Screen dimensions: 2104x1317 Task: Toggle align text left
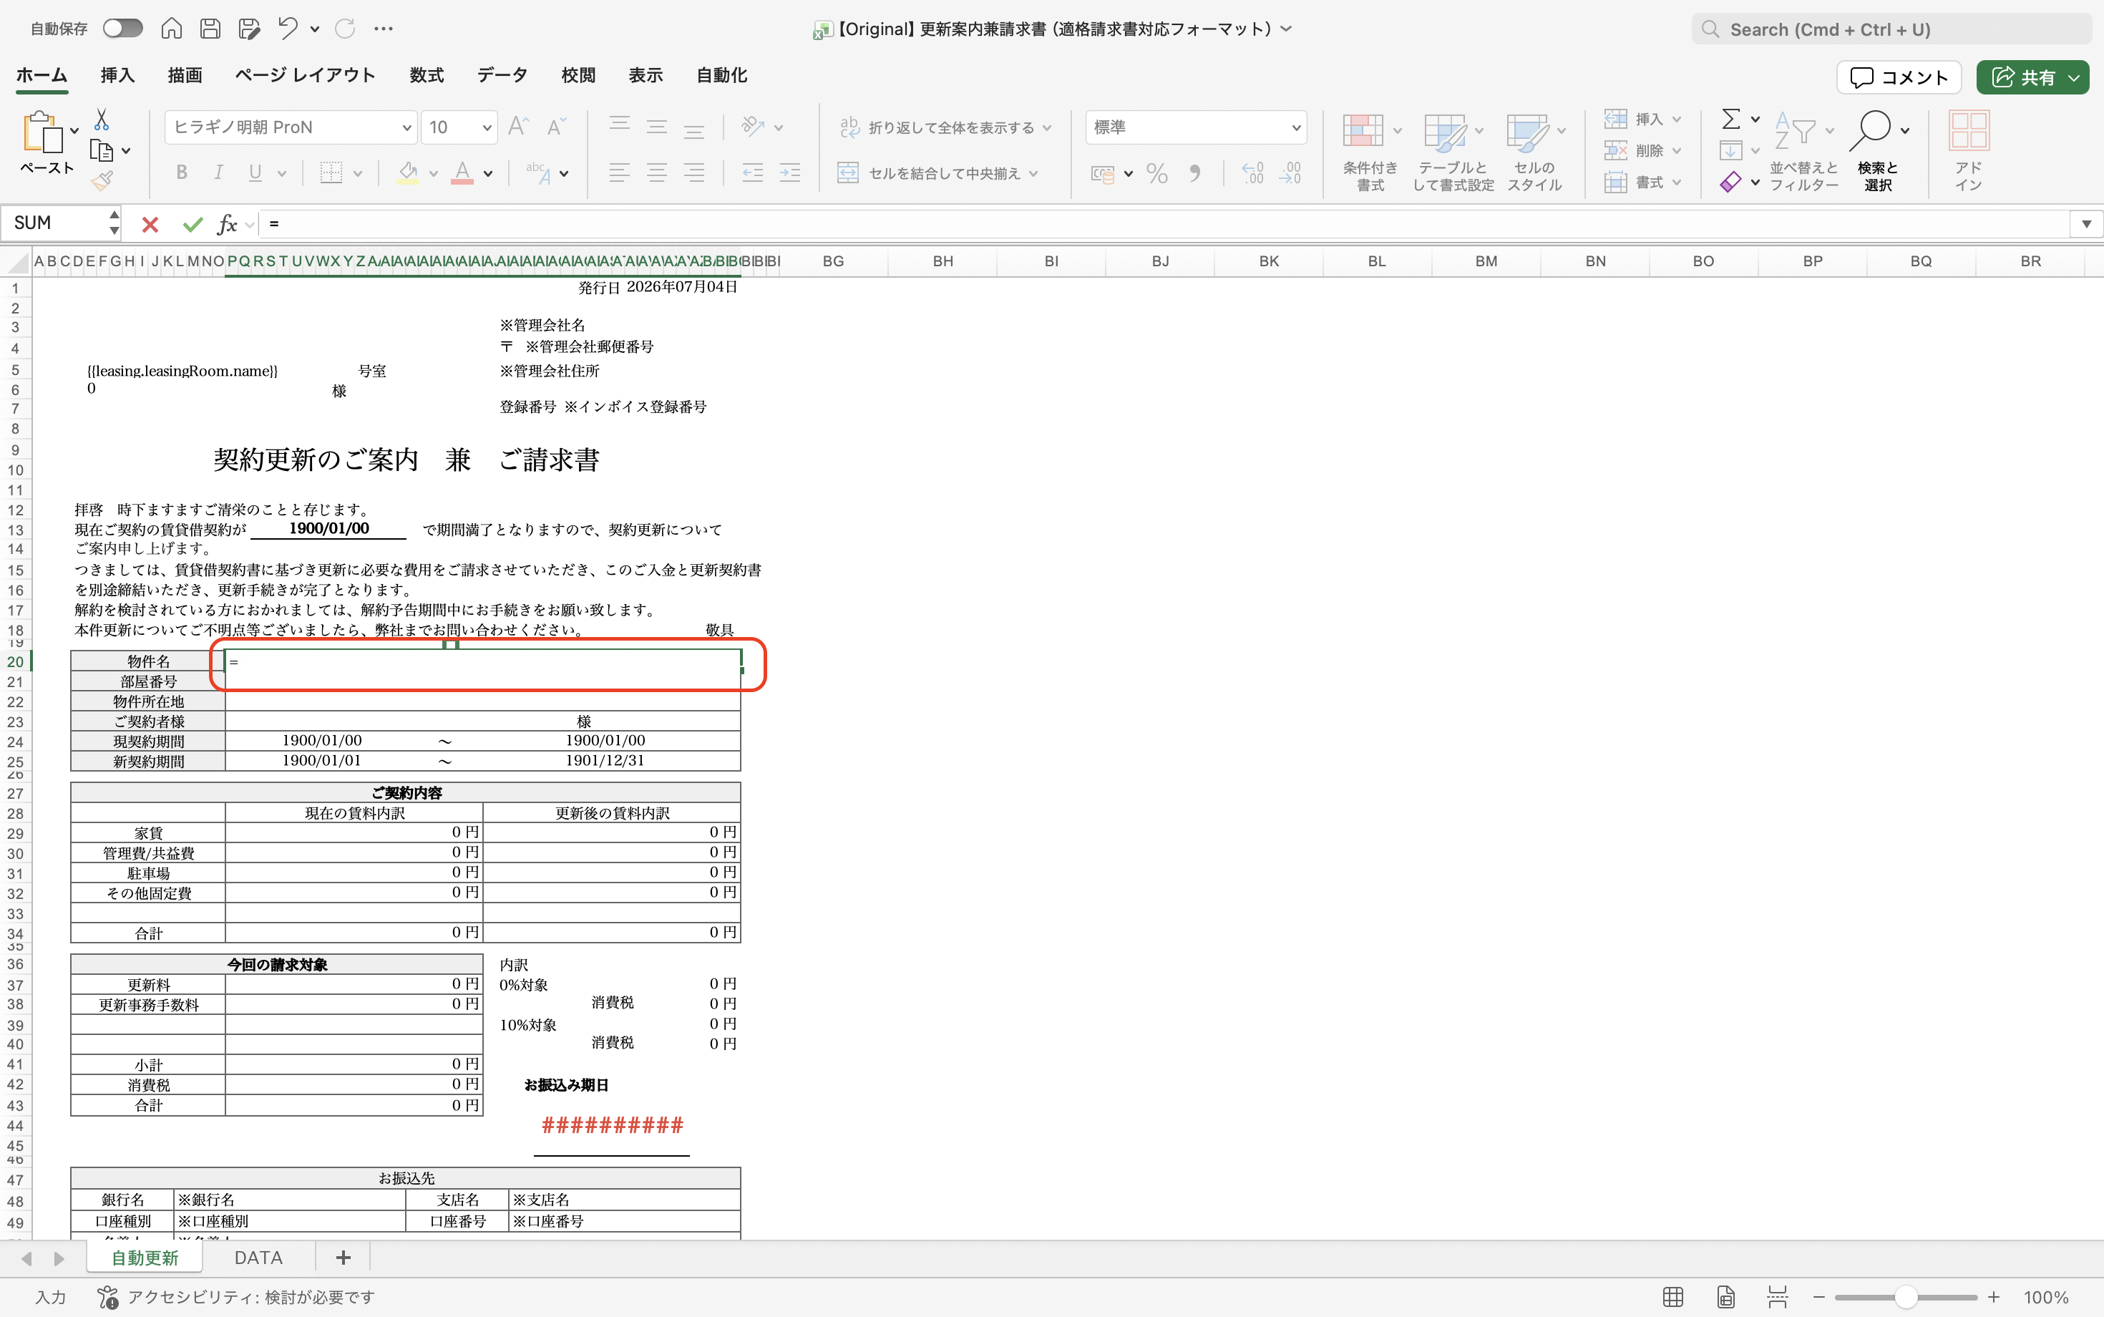[x=619, y=172]
